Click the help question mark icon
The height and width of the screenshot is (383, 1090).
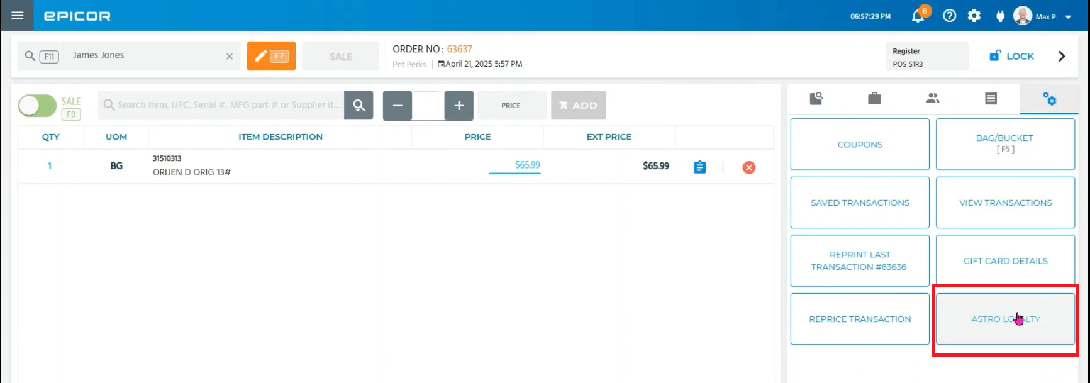(949, 16)
